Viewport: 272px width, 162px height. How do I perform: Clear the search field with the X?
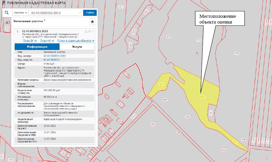tap(80, 13)
